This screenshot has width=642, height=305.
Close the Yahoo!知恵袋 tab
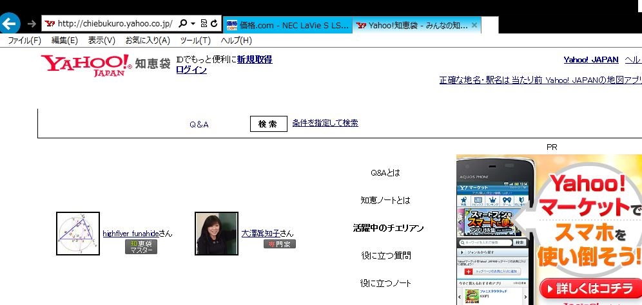474,25
